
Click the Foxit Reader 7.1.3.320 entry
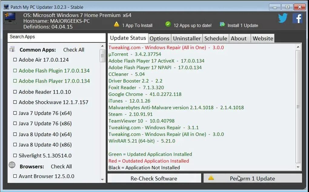point(136,87)
